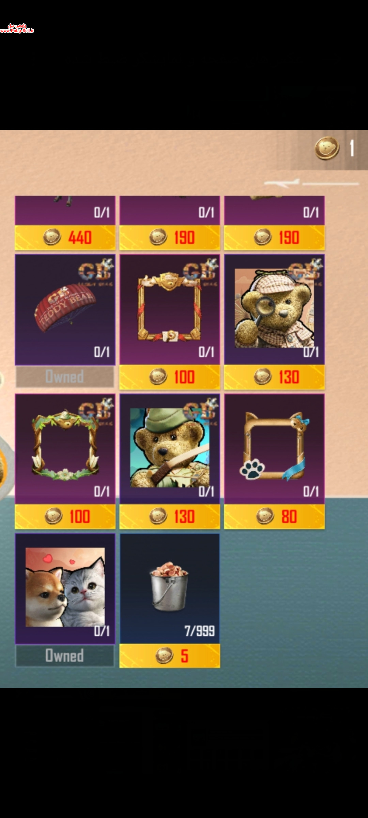Select the detective teddy bear avatar

[274, 309]
